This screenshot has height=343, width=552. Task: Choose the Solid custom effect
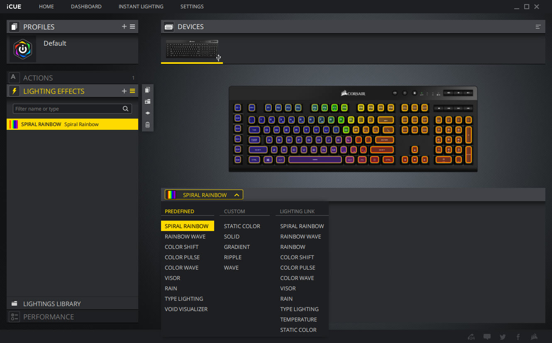[232, 236]
